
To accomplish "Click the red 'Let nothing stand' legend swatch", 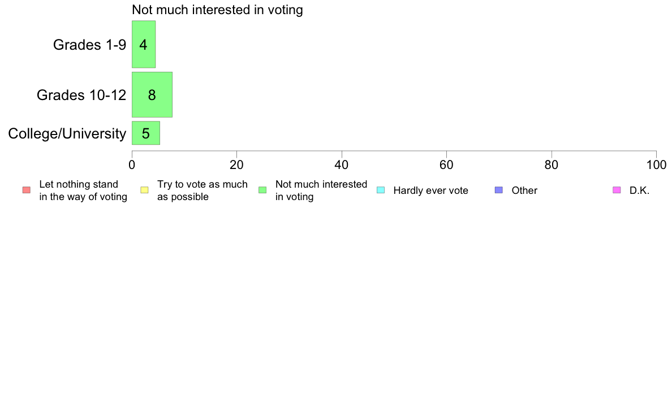I will point(27,190).
